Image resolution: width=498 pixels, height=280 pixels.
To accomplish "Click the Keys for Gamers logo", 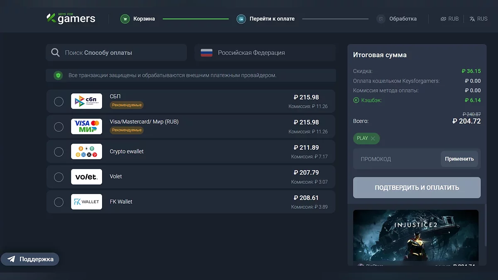I will (x=71, y=18).
